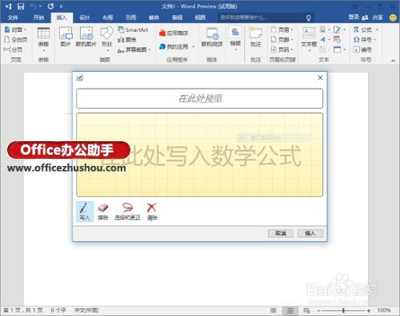Open the 应用商店 Office store
The height and width of the screenshot is (316, 400).
pyautogui.click(x=174, y=33)
